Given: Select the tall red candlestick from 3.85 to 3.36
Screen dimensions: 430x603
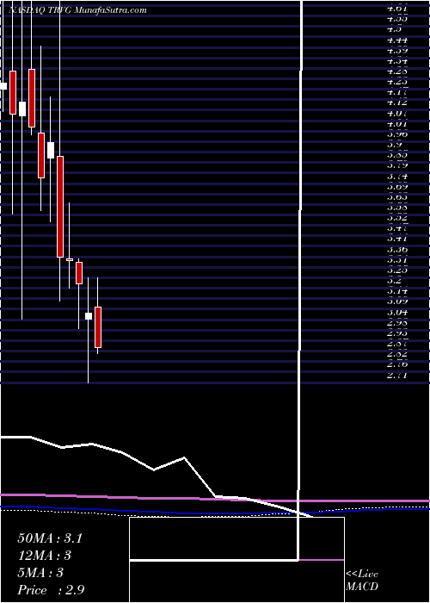Looking at the screenshot, I should tap(60, 207).
